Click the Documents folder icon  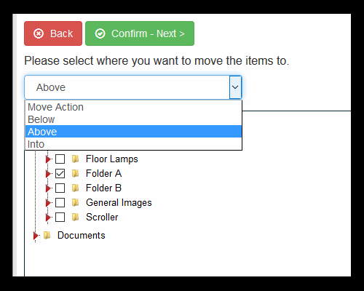[x=47, y=235]
